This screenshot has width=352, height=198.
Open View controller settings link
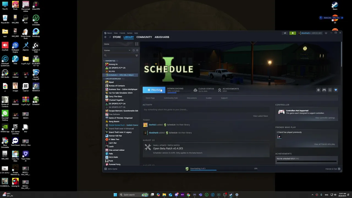tap(325, 118)
